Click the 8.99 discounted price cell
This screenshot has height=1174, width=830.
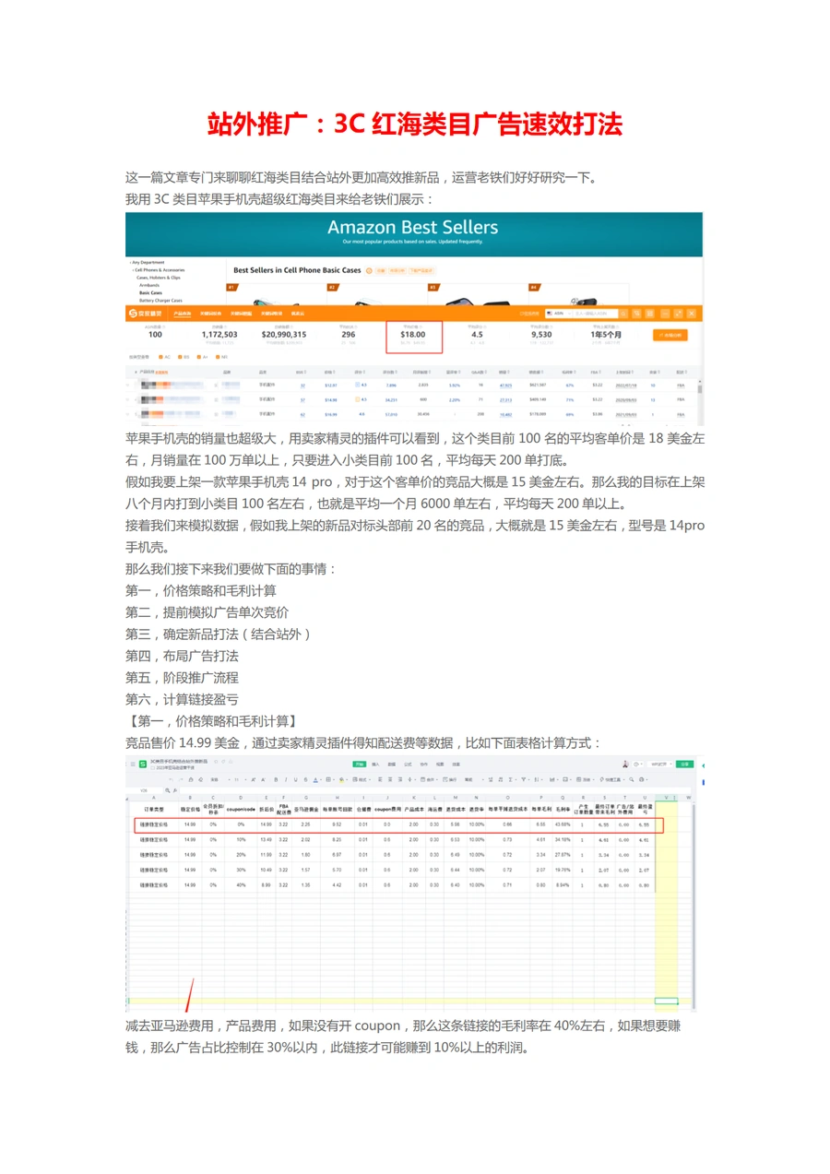pyautogui.click(x=266, y=884)
